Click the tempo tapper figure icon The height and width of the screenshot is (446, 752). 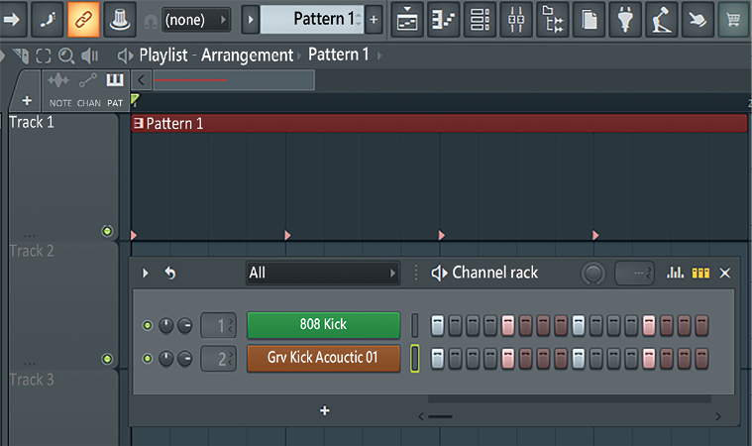point(662,20)
